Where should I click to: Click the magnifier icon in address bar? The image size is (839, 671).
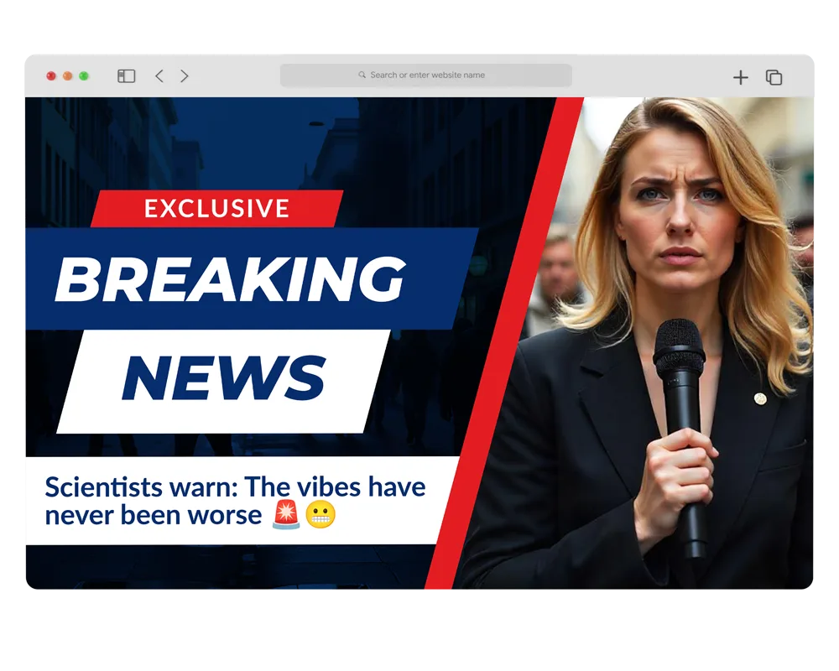(362, 75)
